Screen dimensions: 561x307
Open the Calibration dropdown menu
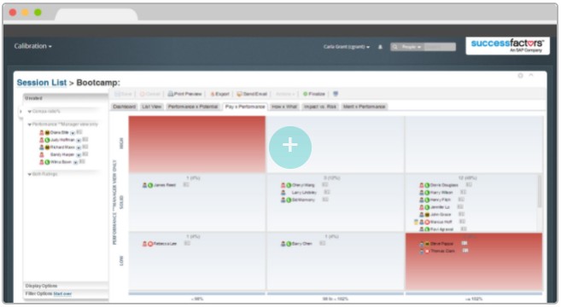click(33, 46)
